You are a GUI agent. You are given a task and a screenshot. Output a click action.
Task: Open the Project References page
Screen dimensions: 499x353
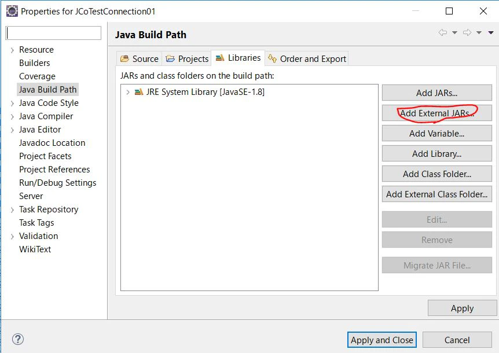click(x=54, y=170)
